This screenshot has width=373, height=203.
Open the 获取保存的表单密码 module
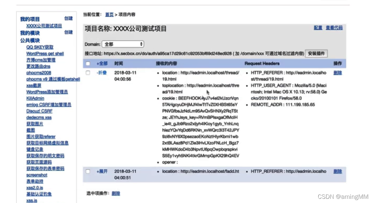pyautogui.click(x=45, y=168)
